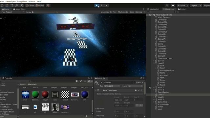Open the Rect Transform help icon

[136, 90]
